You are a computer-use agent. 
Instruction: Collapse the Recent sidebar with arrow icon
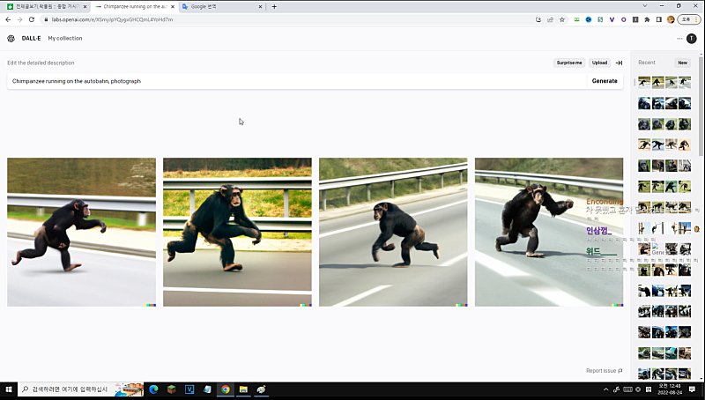coord(620,63)
